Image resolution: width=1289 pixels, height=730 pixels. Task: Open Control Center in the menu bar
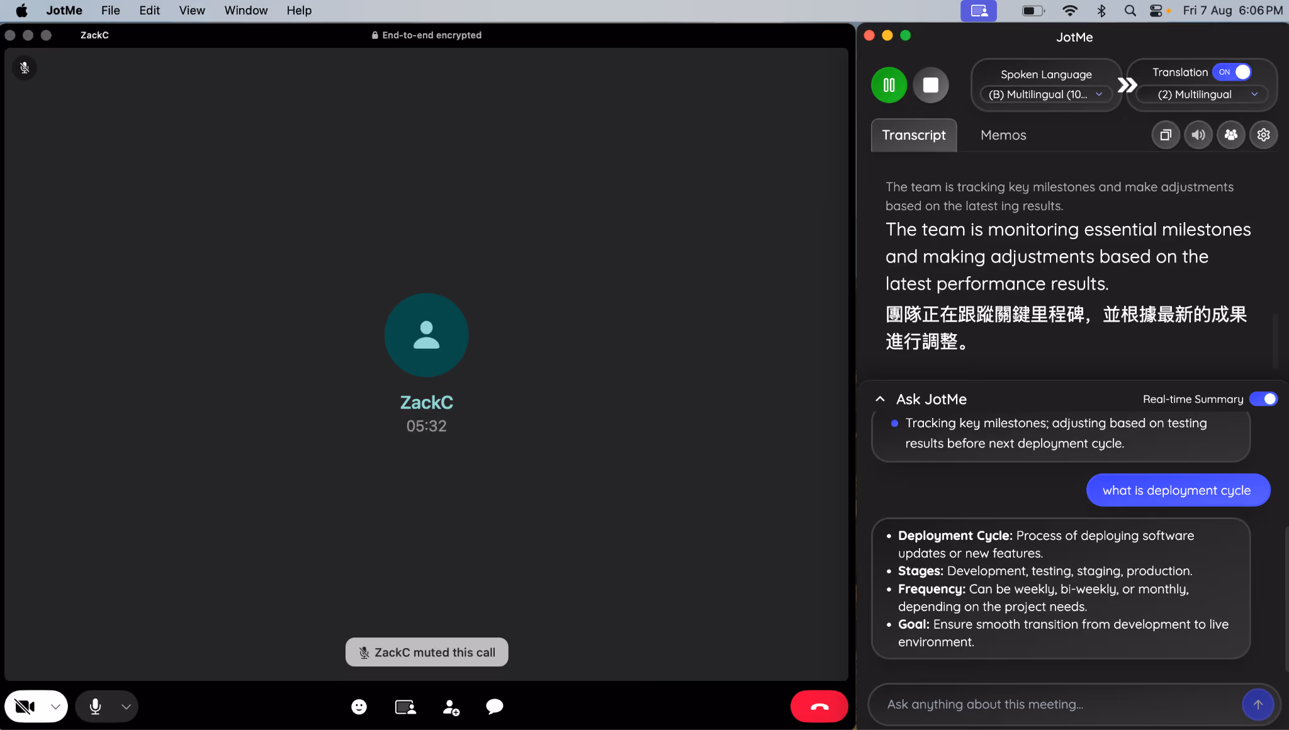point(1156,11)
